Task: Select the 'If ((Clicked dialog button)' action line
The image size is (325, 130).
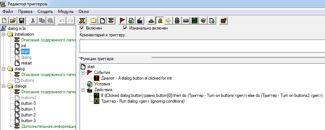Action: click(x=212, y=96)
